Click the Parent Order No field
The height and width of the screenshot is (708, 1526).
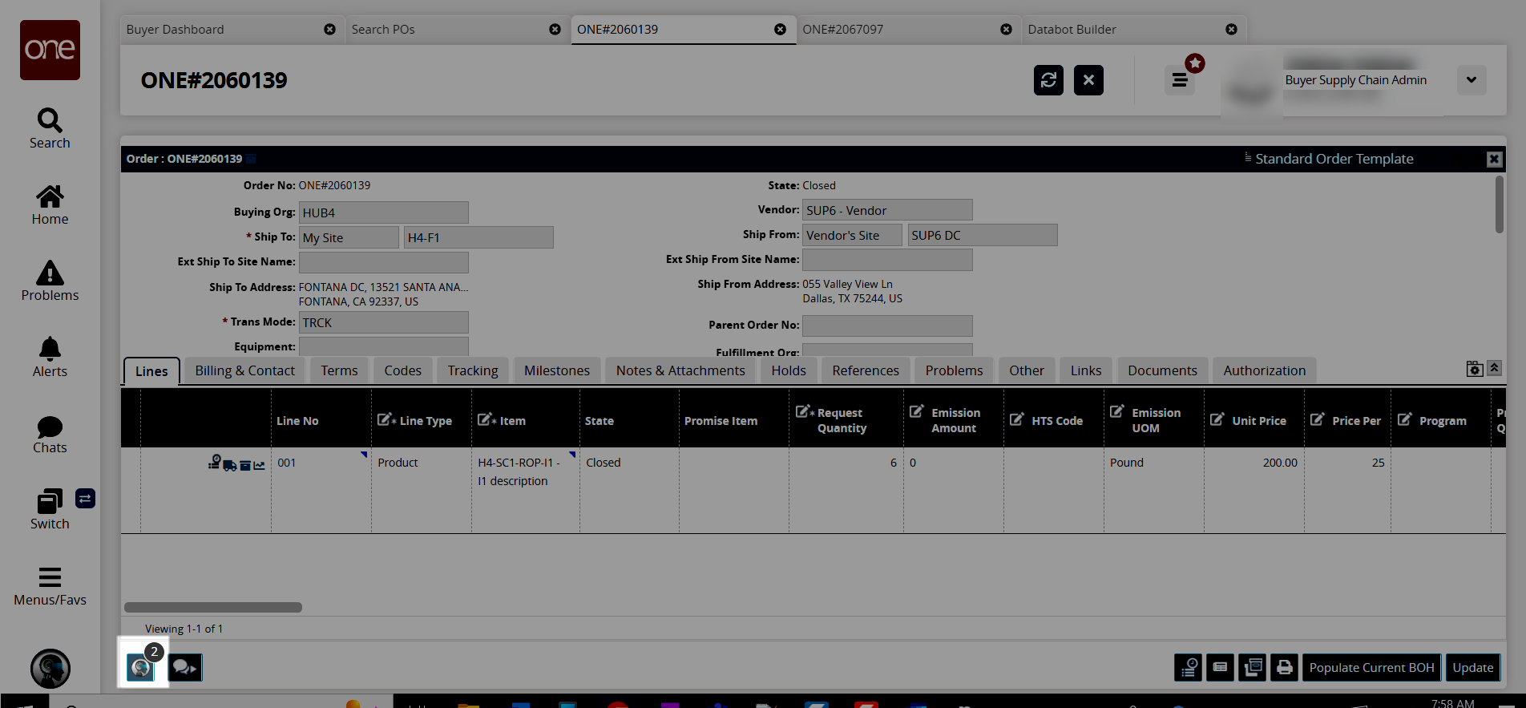click(887, 325)
